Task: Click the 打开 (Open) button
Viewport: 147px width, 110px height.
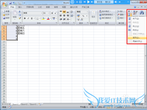Action: coord(6,15)
